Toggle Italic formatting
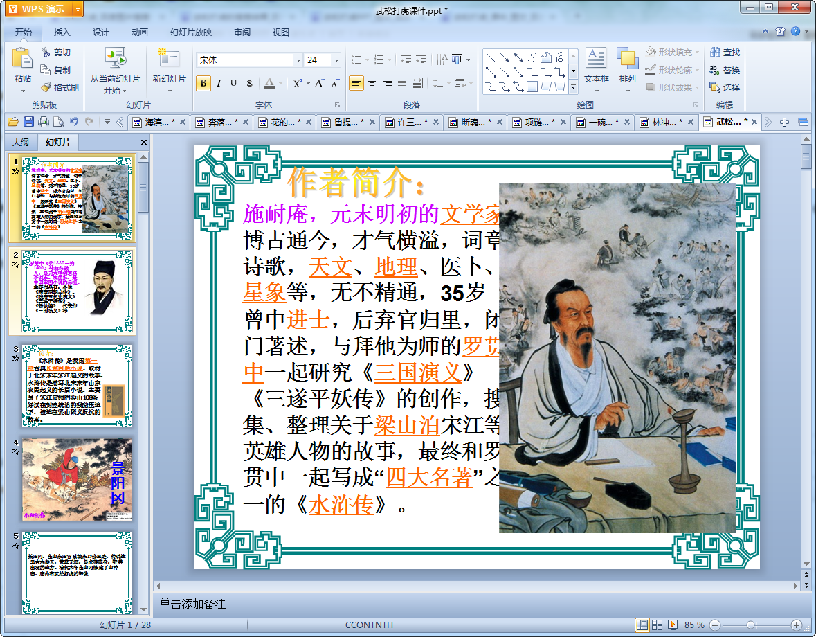 pos(219,83)
